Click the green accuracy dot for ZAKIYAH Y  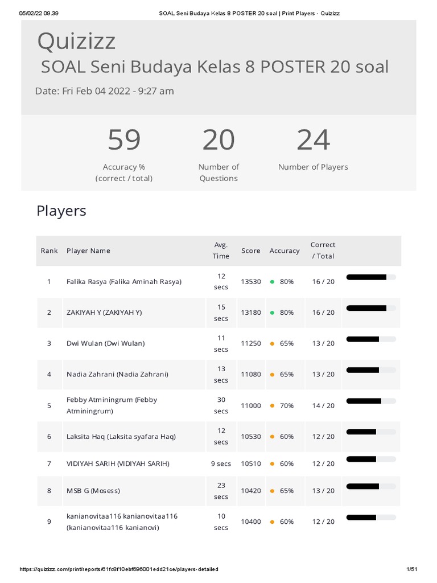pyautogui.click(x=272, y=313)
